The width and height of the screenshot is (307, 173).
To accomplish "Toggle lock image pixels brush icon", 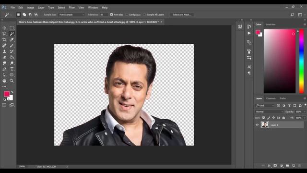I will (269, 118).
